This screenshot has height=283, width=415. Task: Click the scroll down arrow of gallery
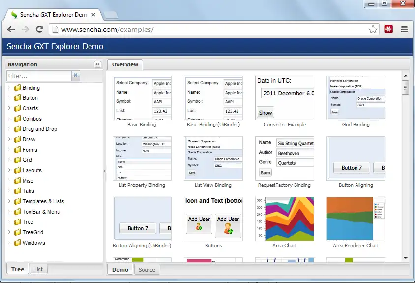click(406, 258)
